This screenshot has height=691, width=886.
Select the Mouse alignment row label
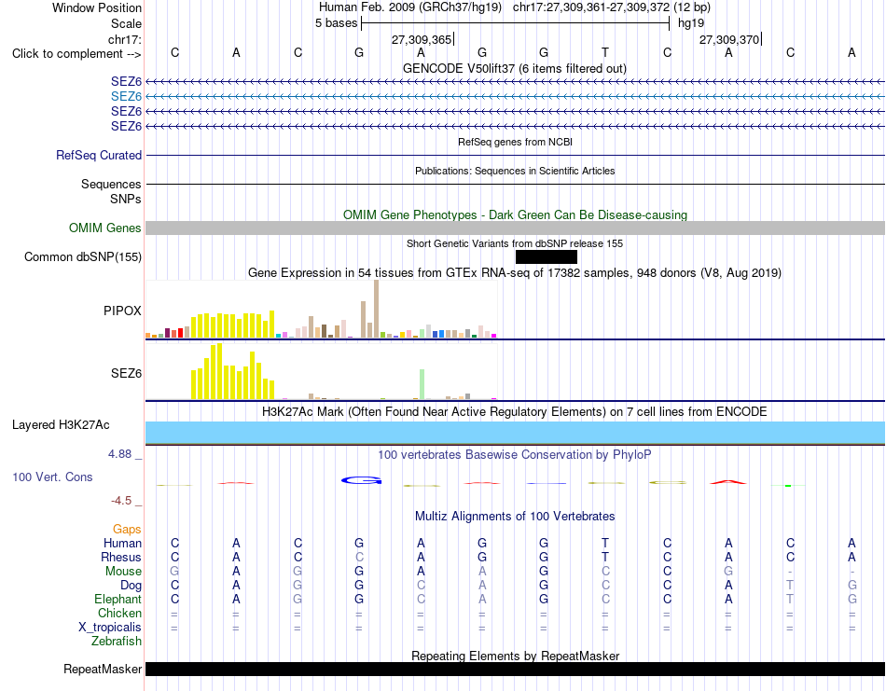[x=123, y=572]
